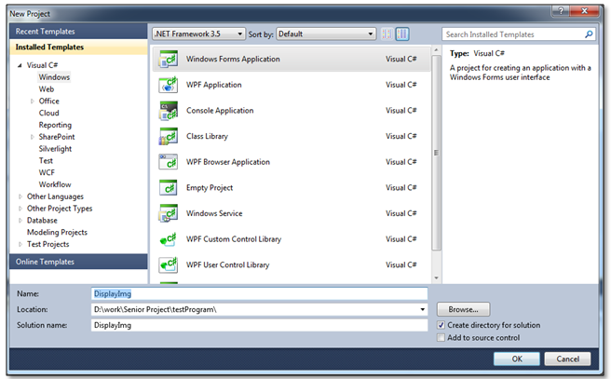Click the Windows Forms Application template icon

pos(169,60)
